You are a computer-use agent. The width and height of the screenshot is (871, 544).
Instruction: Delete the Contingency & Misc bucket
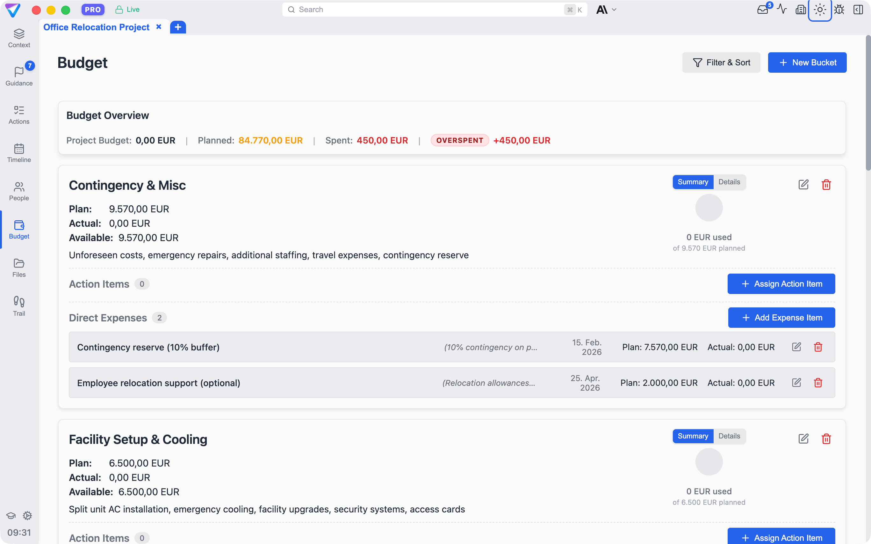tap(826, 185)
